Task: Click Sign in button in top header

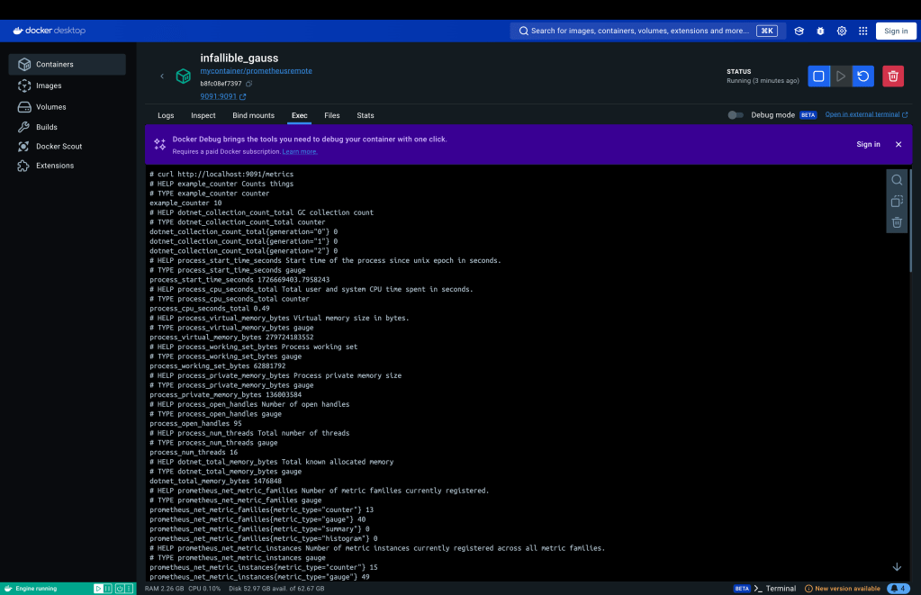Action: pos(896,32)
